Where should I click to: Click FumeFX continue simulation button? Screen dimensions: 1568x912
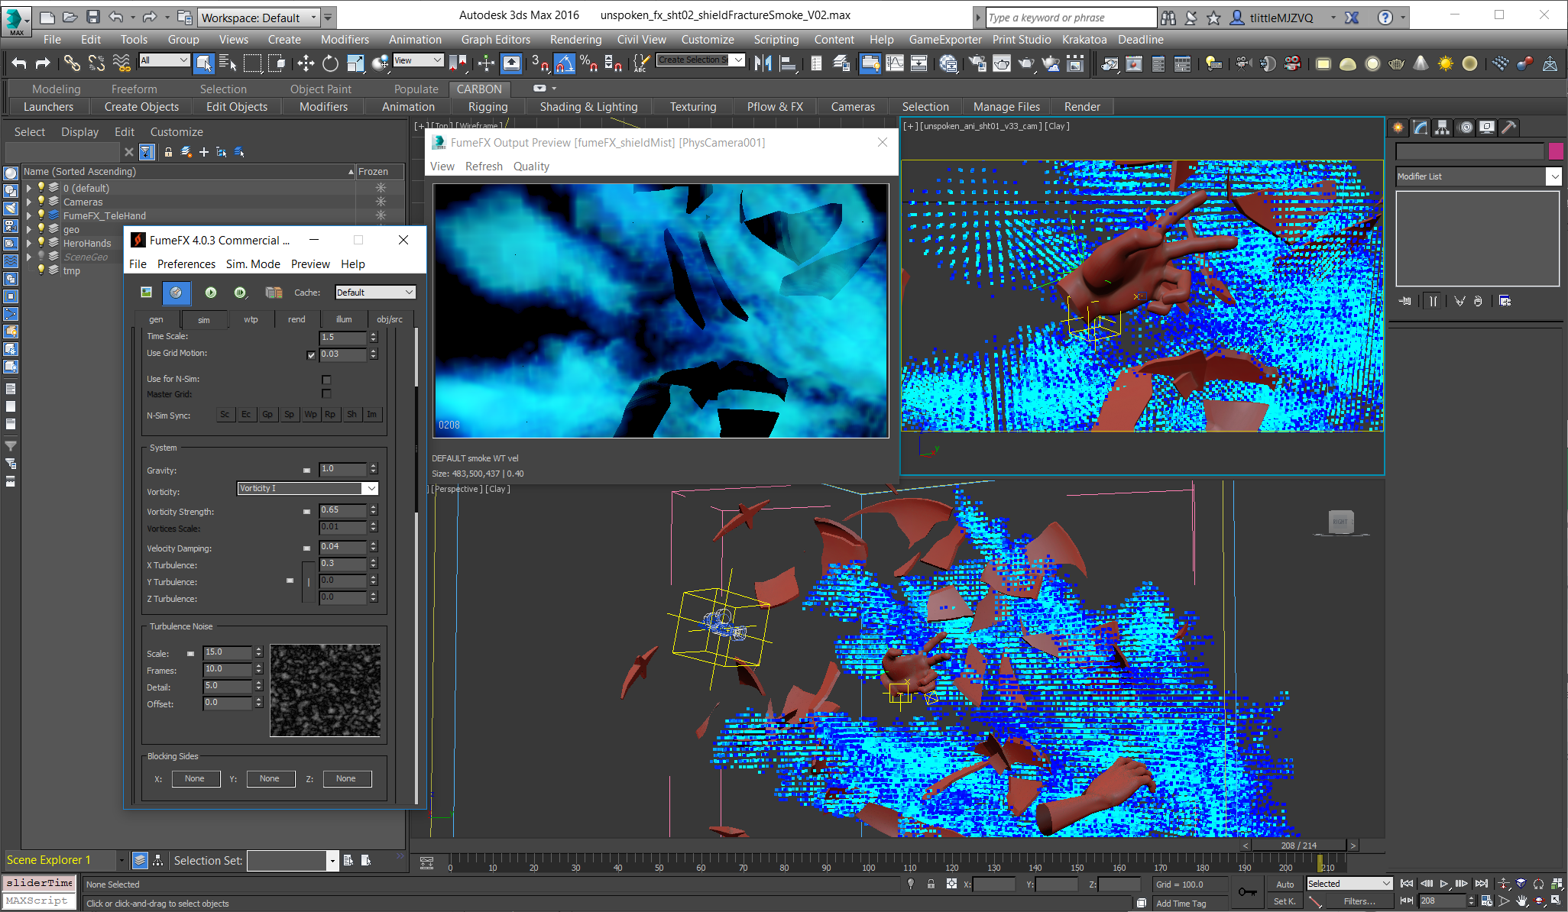tap(240, 293)
